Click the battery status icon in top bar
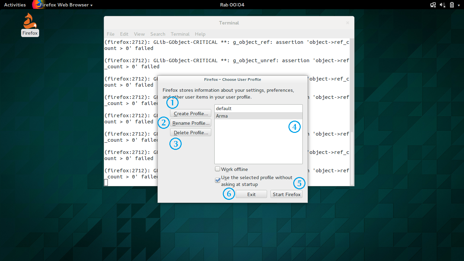Viewport: 464px width, 261px height. tap(452, 5)
